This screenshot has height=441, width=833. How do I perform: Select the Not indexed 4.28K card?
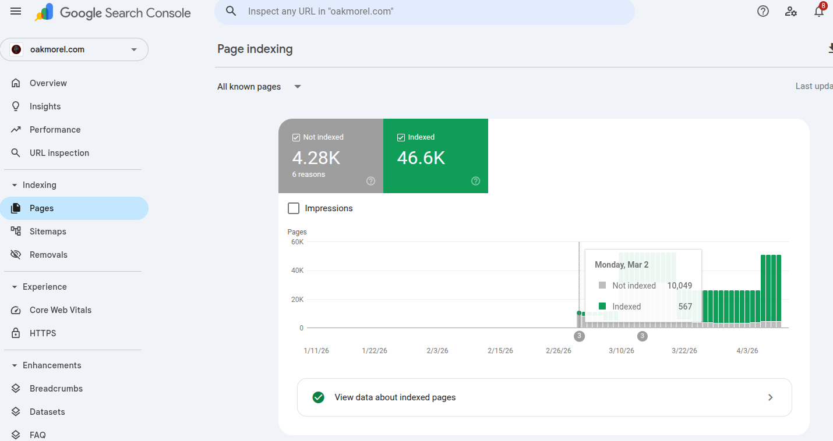click(331, 156)
